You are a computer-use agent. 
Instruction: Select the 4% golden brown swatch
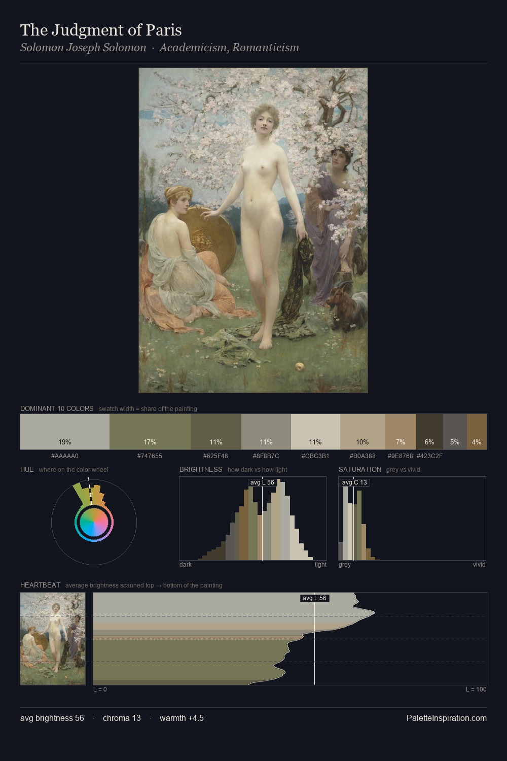[477, 432]
